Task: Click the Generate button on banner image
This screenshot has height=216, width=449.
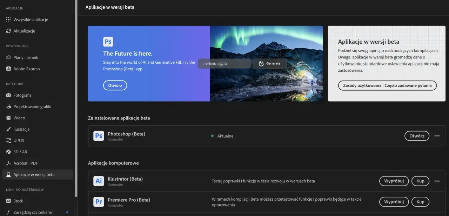Action: tap(269, 64)
